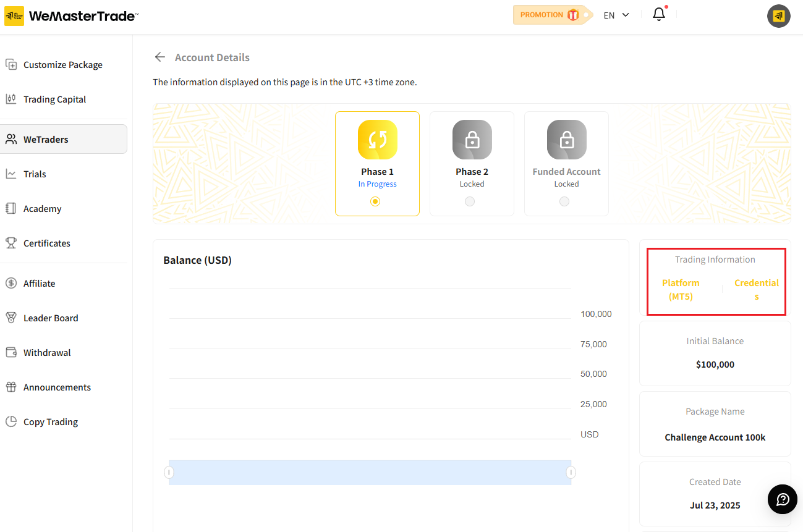Click the Leader Board medal icon
The height and width of the screenshot is (532, 803).
11,318
